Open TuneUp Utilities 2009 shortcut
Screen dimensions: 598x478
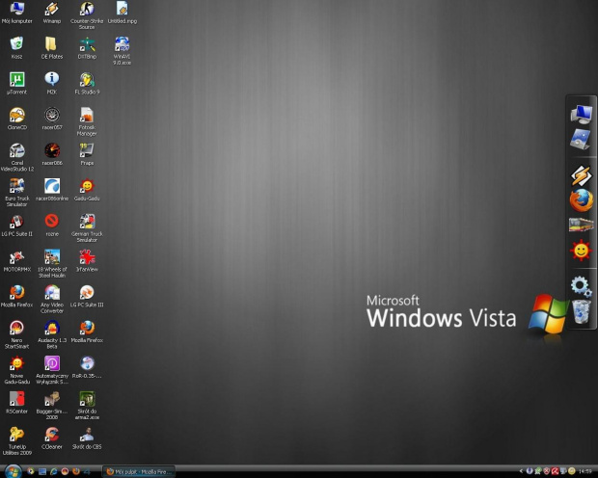[16, 440]
